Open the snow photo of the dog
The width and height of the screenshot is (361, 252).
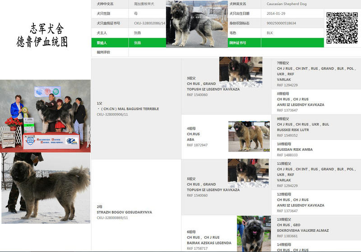click(x=46, y=188)
